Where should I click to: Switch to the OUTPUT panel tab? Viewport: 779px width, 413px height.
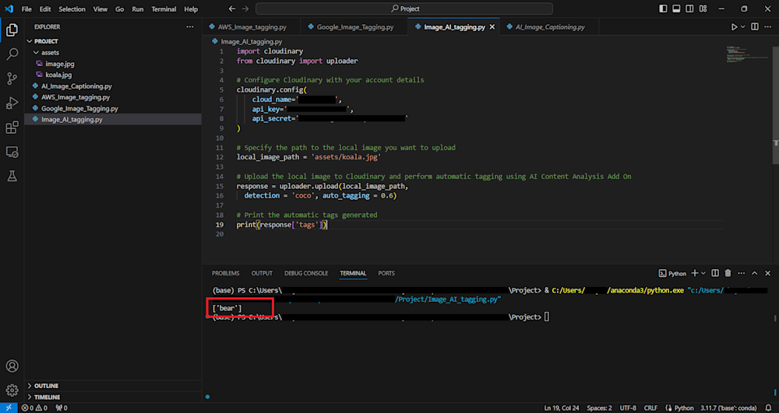click(262, 273)
